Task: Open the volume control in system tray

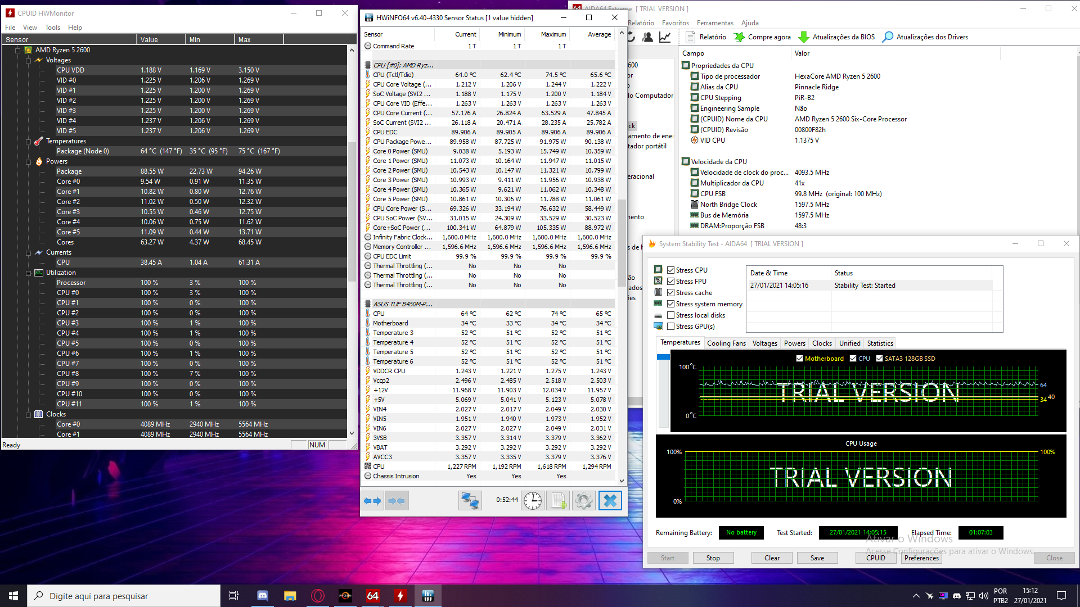Action: [983, 596]
